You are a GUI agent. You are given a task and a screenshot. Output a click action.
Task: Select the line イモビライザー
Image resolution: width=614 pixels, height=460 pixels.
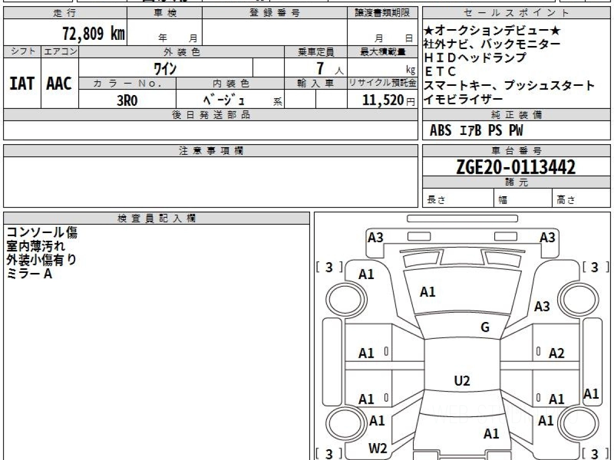pyautogui.click(x=464, y=99)
